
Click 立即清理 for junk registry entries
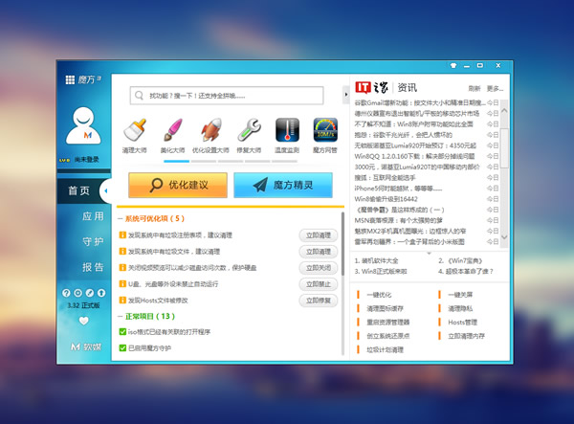[319, 235]
